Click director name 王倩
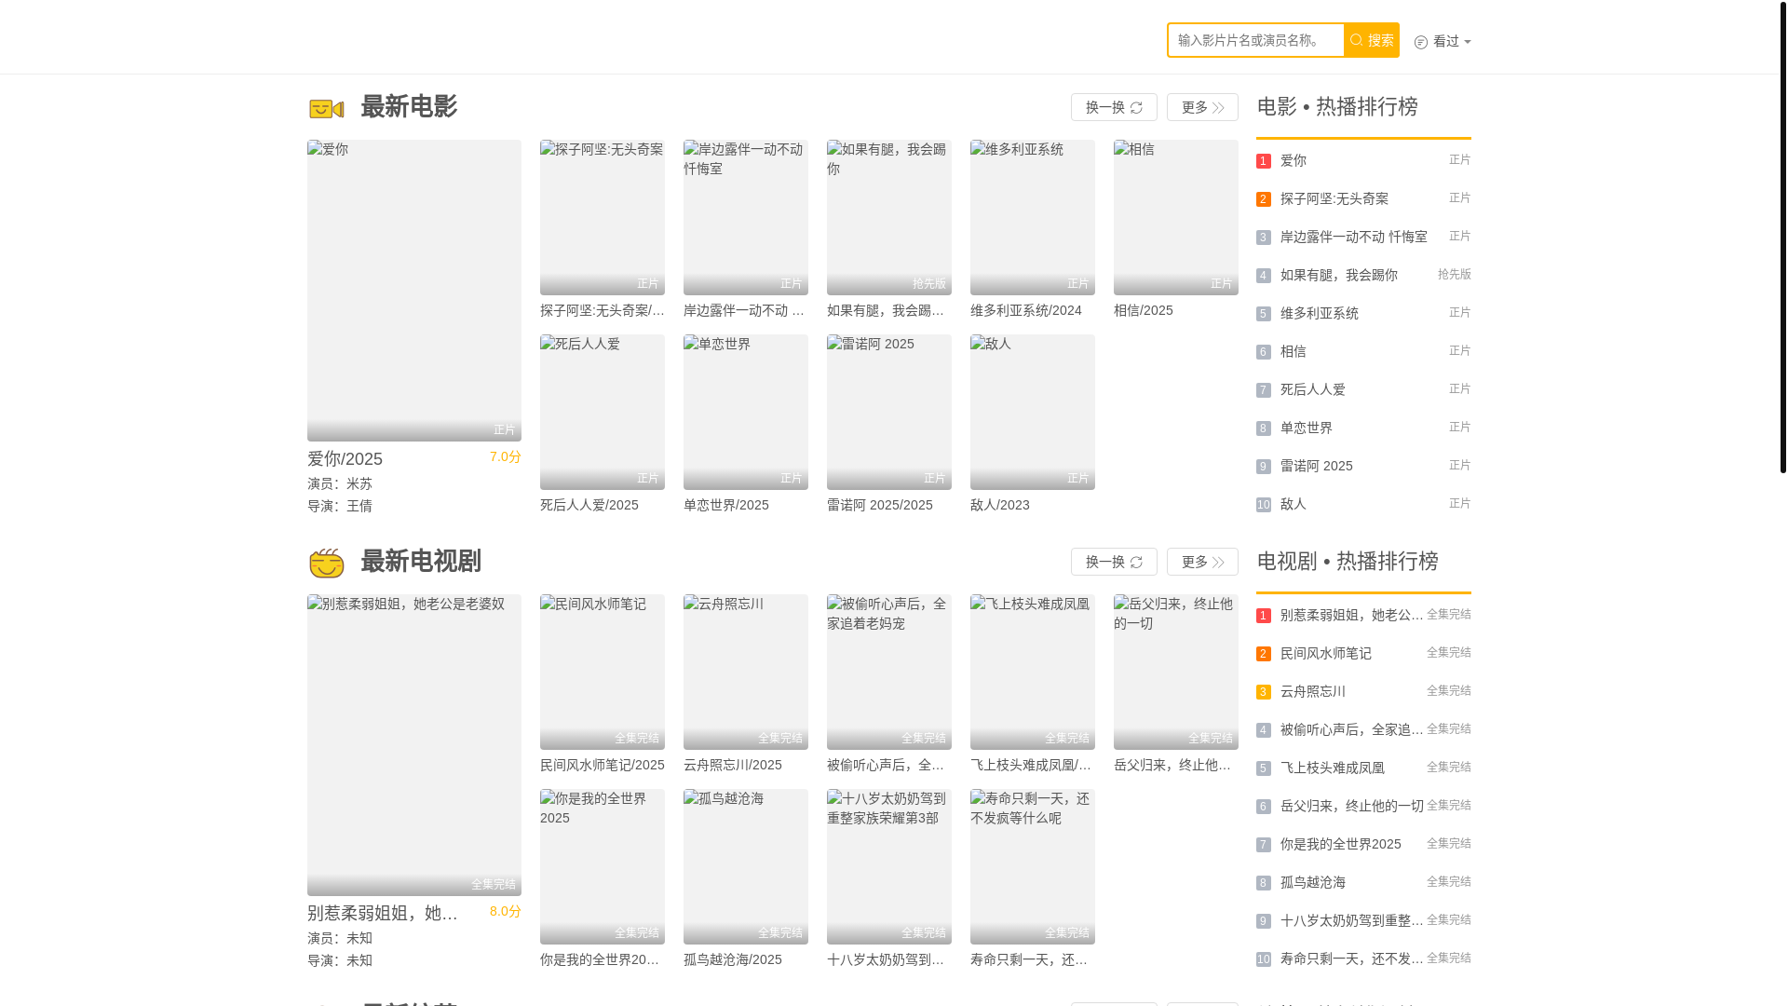 click(359, 506)
